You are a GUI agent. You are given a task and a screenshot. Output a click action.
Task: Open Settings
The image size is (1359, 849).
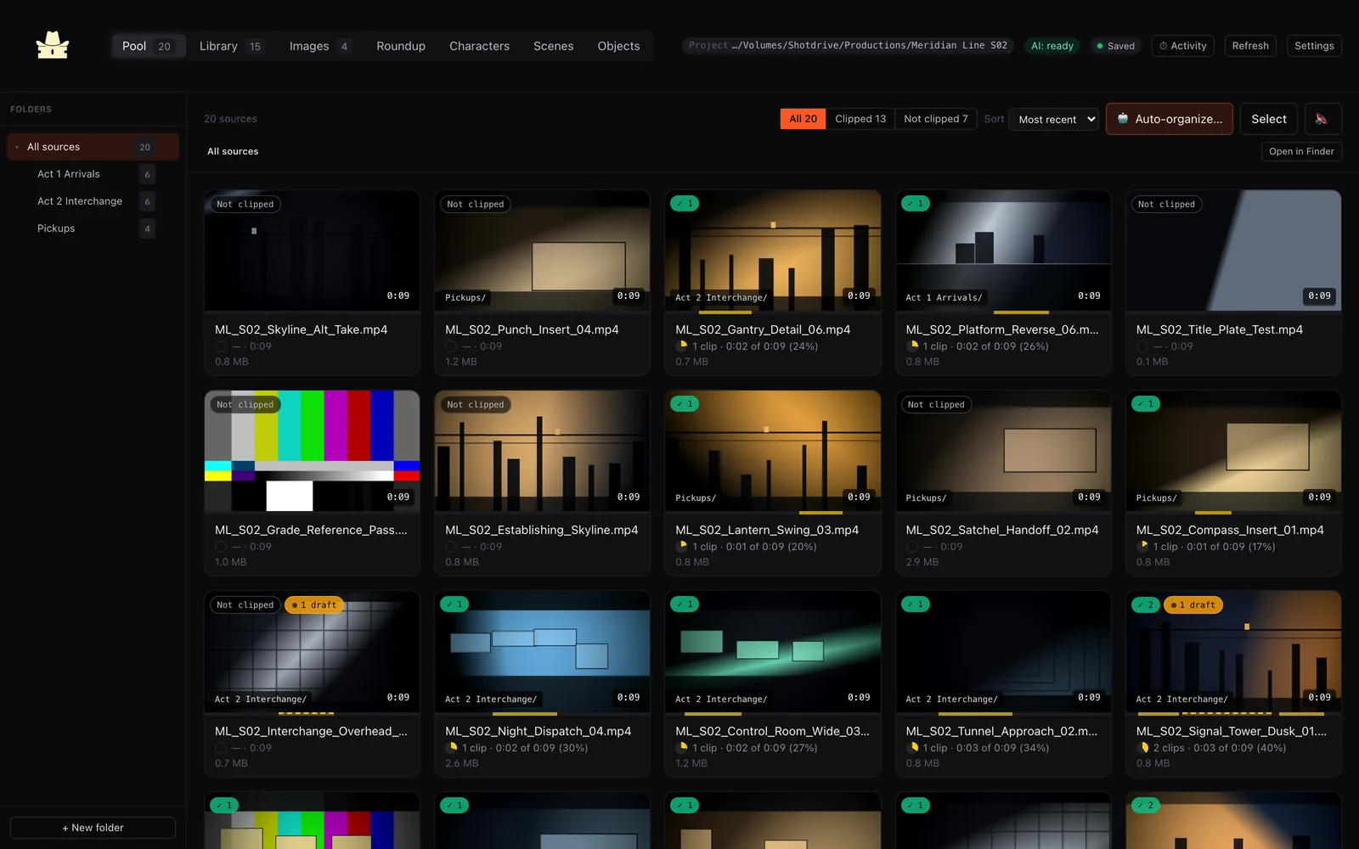tap(1314, 46)
